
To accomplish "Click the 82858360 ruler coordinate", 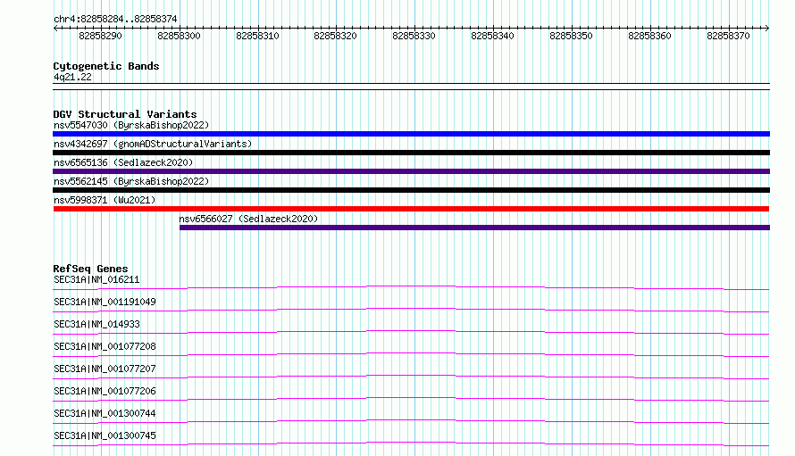I will 650,36.
